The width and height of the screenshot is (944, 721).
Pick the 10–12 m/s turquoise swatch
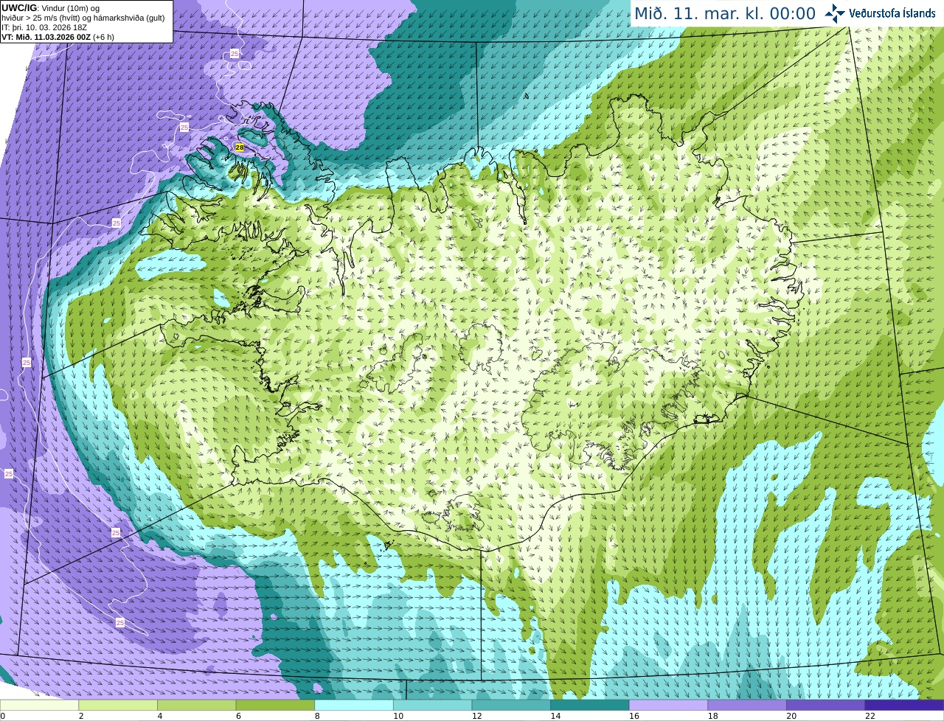click(433, 705)
